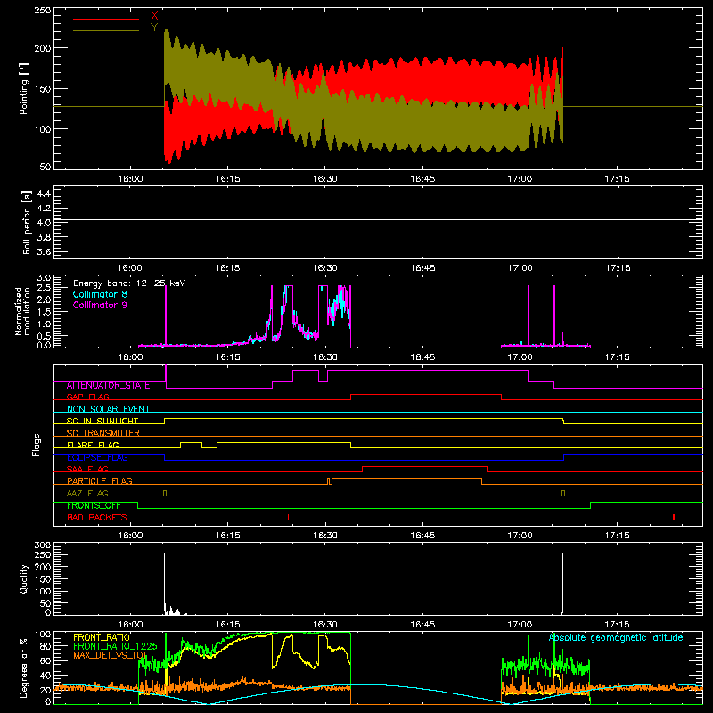Select the SC_TRANSMITTER flag label

(x=103, y=433)
